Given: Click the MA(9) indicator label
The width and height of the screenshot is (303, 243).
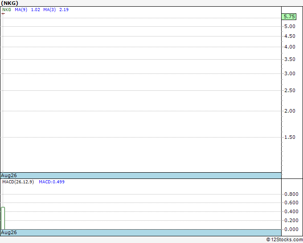Looking at the screenshot, I should point(21,10).
